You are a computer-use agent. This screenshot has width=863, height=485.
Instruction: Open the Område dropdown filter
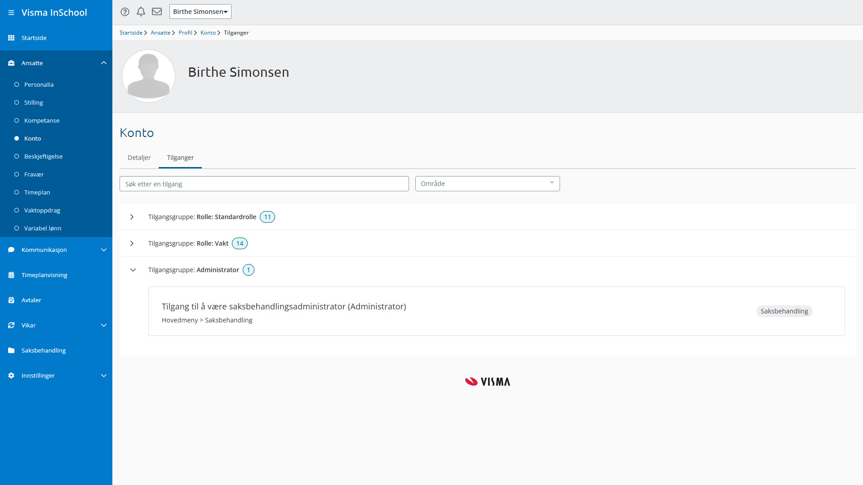(x=487, y=184)
